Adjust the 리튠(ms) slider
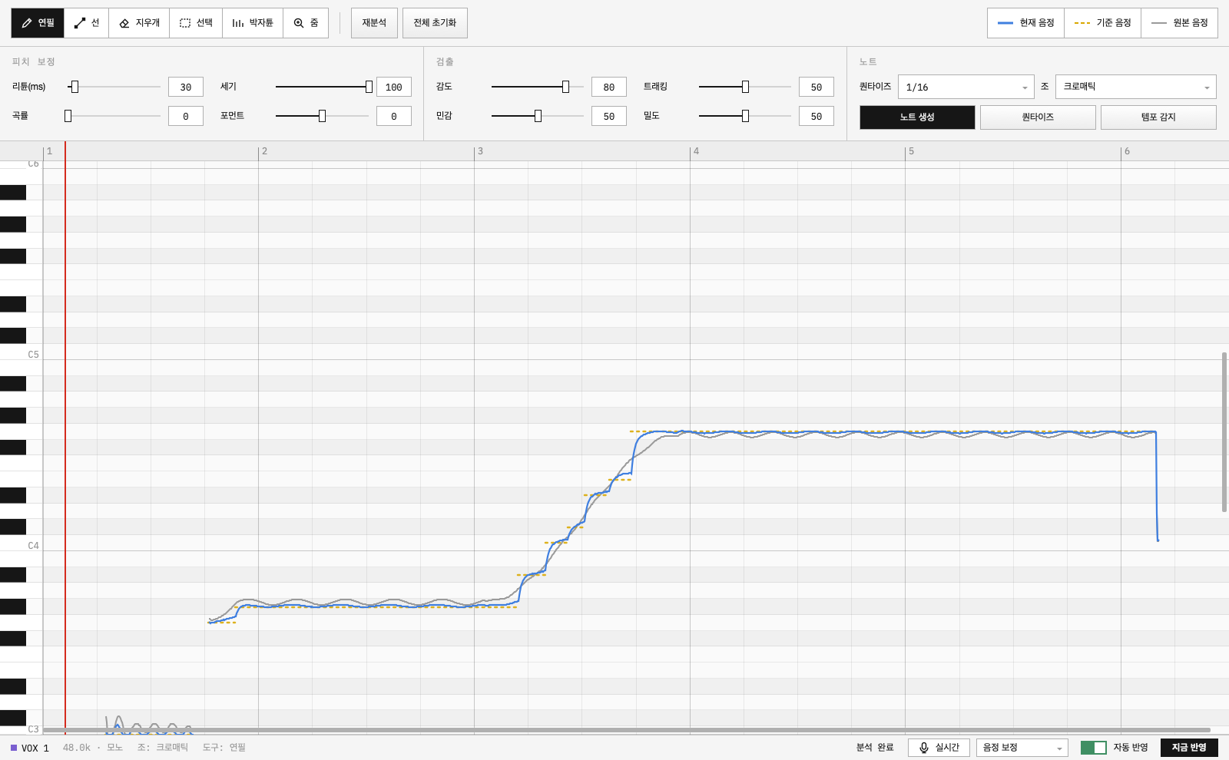Screen dimensions: 1229x760 coord(114,87)
